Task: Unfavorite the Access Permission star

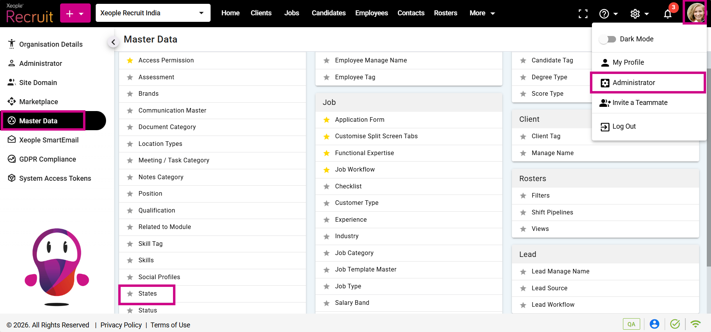Action: [130, 61]
